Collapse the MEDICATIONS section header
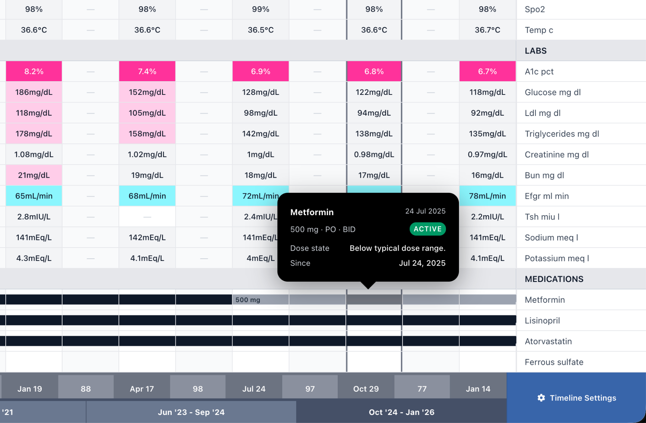This screenshot has height=423, width=646. tap(554, 279)
